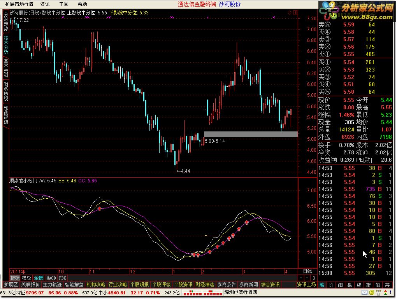Open the 扩展区 bottom tab
This screenshot has width=397, height=299.
(11, 285)
